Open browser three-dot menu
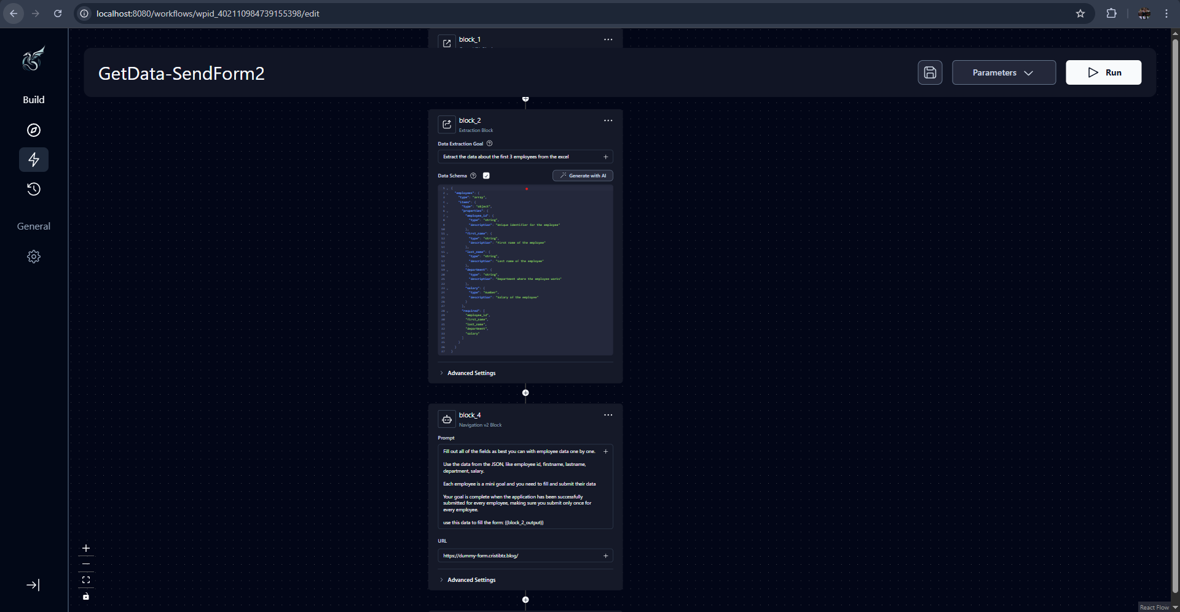The height and width of the screenshot is (612, 1180). (1166, 14)
